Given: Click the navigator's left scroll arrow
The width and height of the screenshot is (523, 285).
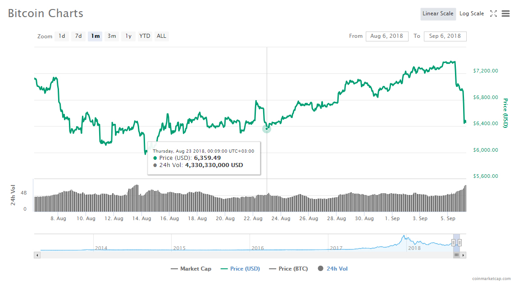Looking at the screenshot, I should point(37,255).
